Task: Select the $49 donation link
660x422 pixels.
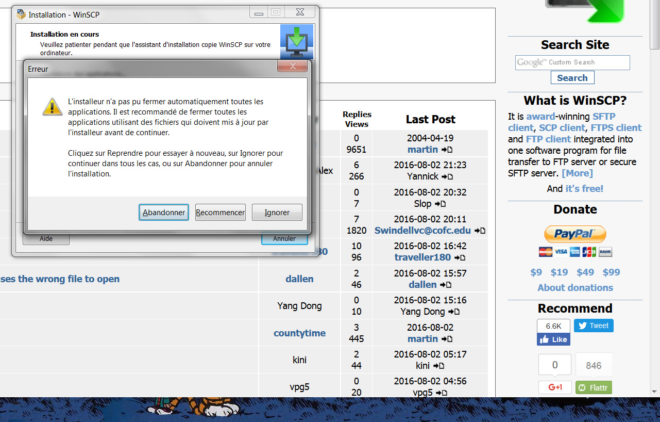Action: 585,272
